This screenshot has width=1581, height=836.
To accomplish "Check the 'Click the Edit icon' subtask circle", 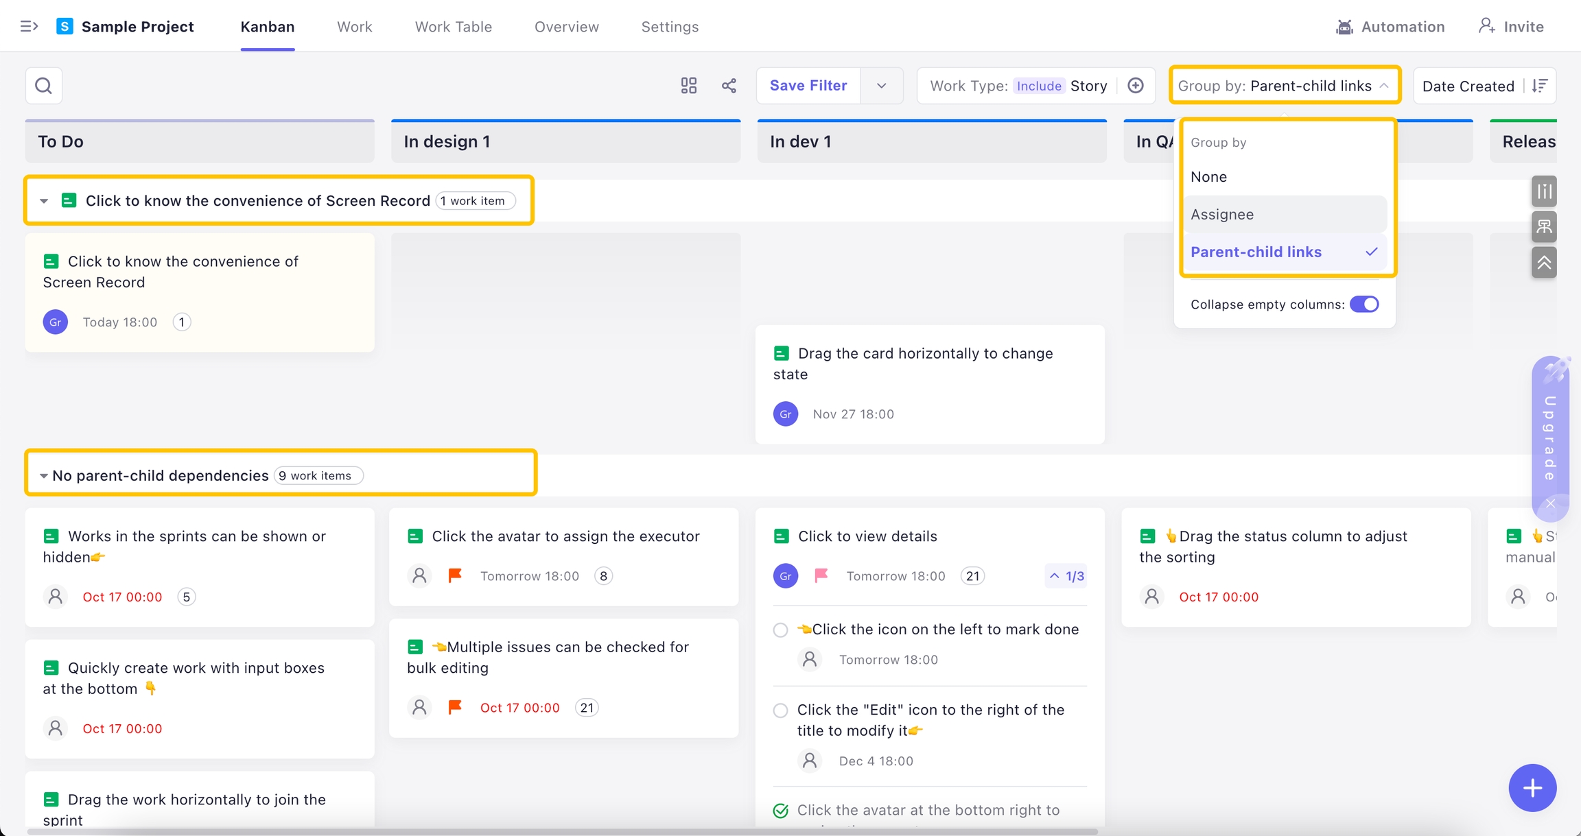I will pos(780,710).
